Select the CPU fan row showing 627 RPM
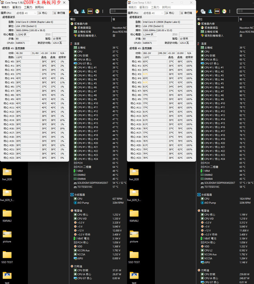Screen dimensions: 254x284 99,199
